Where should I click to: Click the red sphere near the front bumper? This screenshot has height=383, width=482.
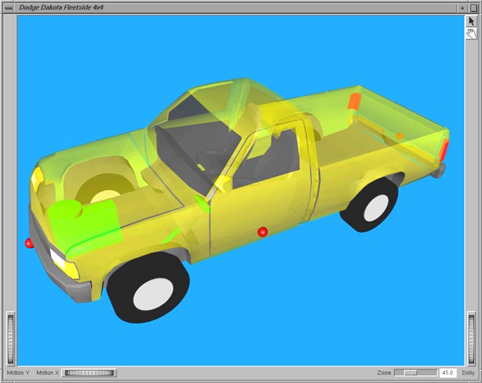click(x=29, y=242)
